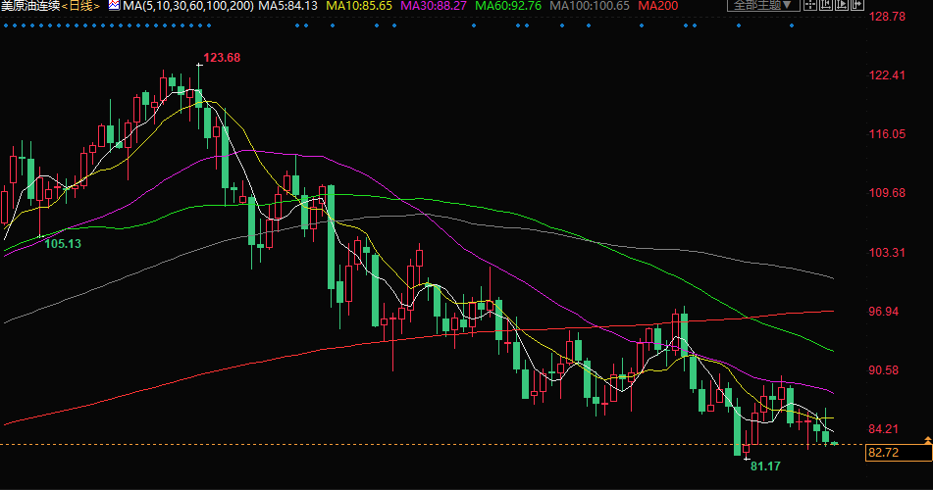The height and width of the screenshot is (490, 933).
Task: Click the 123.68 high price marker
Action: [221, 58]
